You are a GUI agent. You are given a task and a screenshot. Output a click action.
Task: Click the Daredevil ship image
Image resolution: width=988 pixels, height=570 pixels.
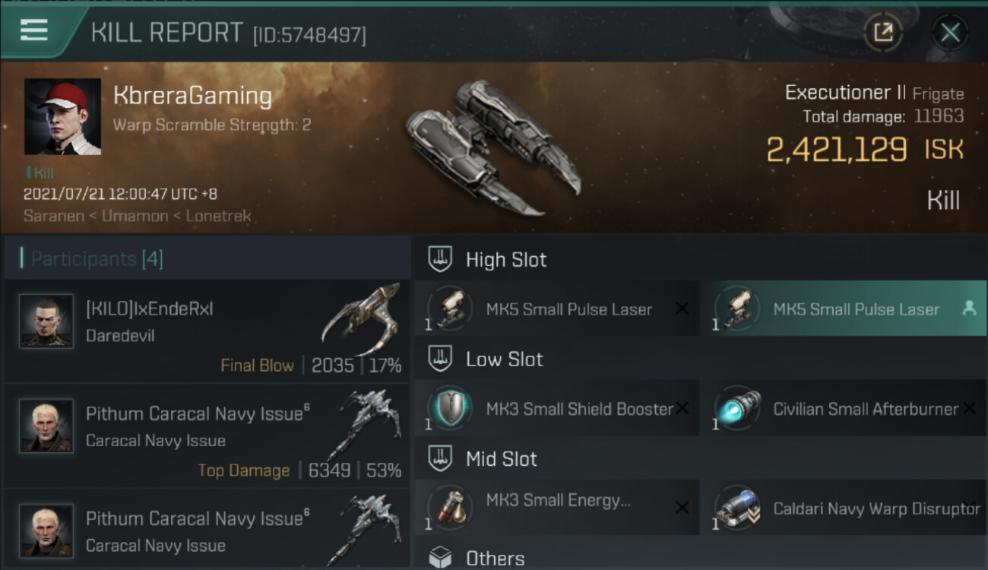[362, 318]
